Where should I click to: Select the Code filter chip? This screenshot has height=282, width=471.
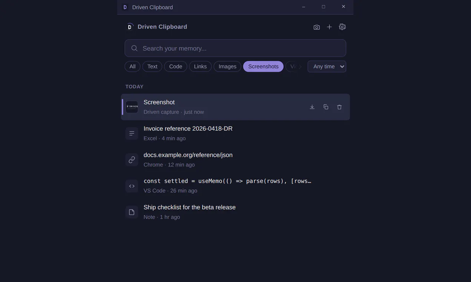coord(175,66)
